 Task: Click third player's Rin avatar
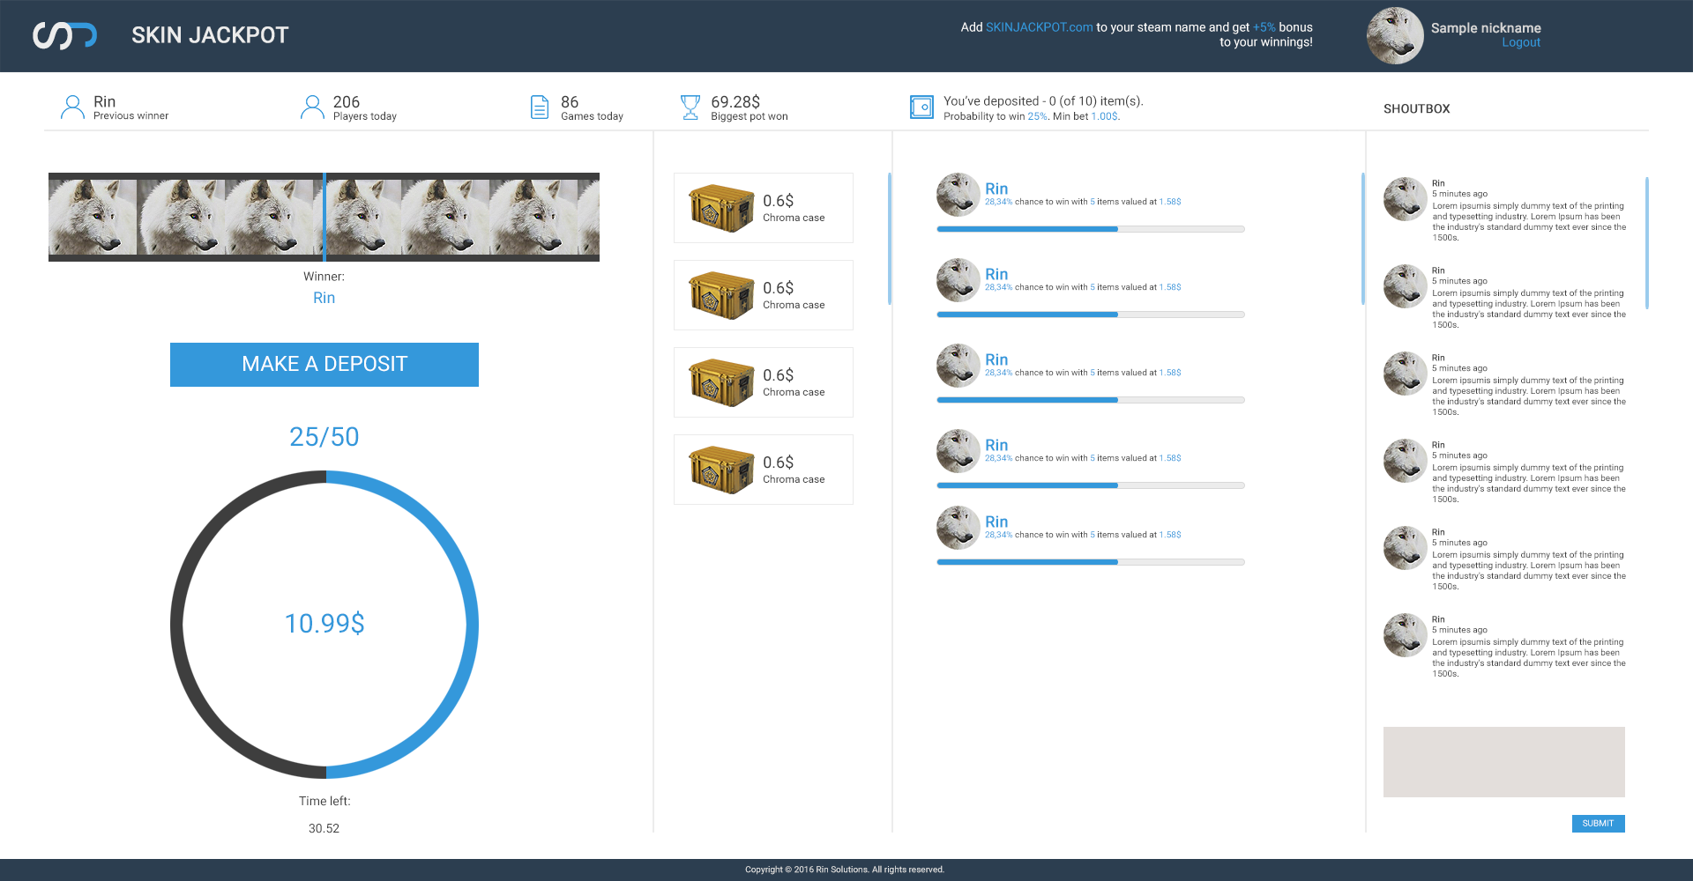click(x=958, y=366)
